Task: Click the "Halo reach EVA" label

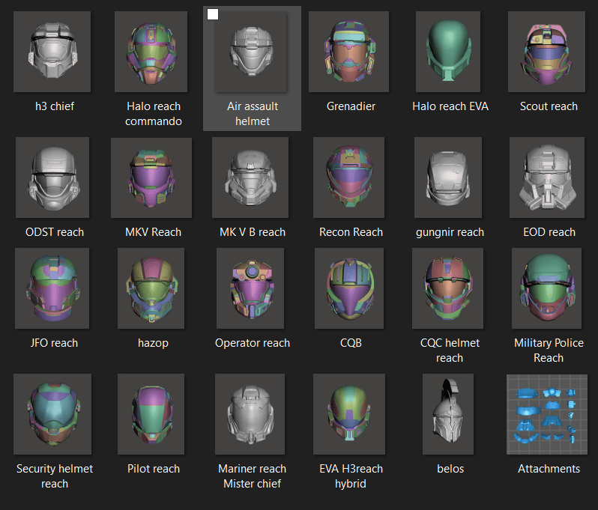Action: [450, 106]
